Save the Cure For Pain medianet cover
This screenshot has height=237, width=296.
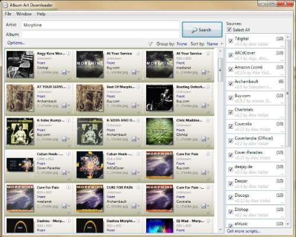click(64, 206)
